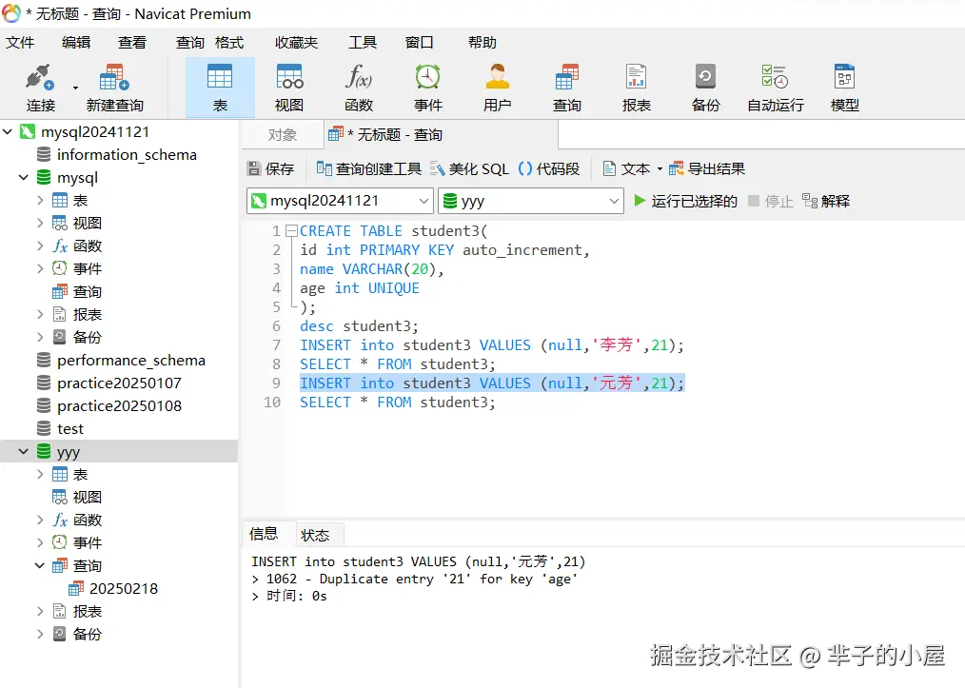
Task: Open the 自动运行 automation toolbar icon
Action: tap(776, 88)
